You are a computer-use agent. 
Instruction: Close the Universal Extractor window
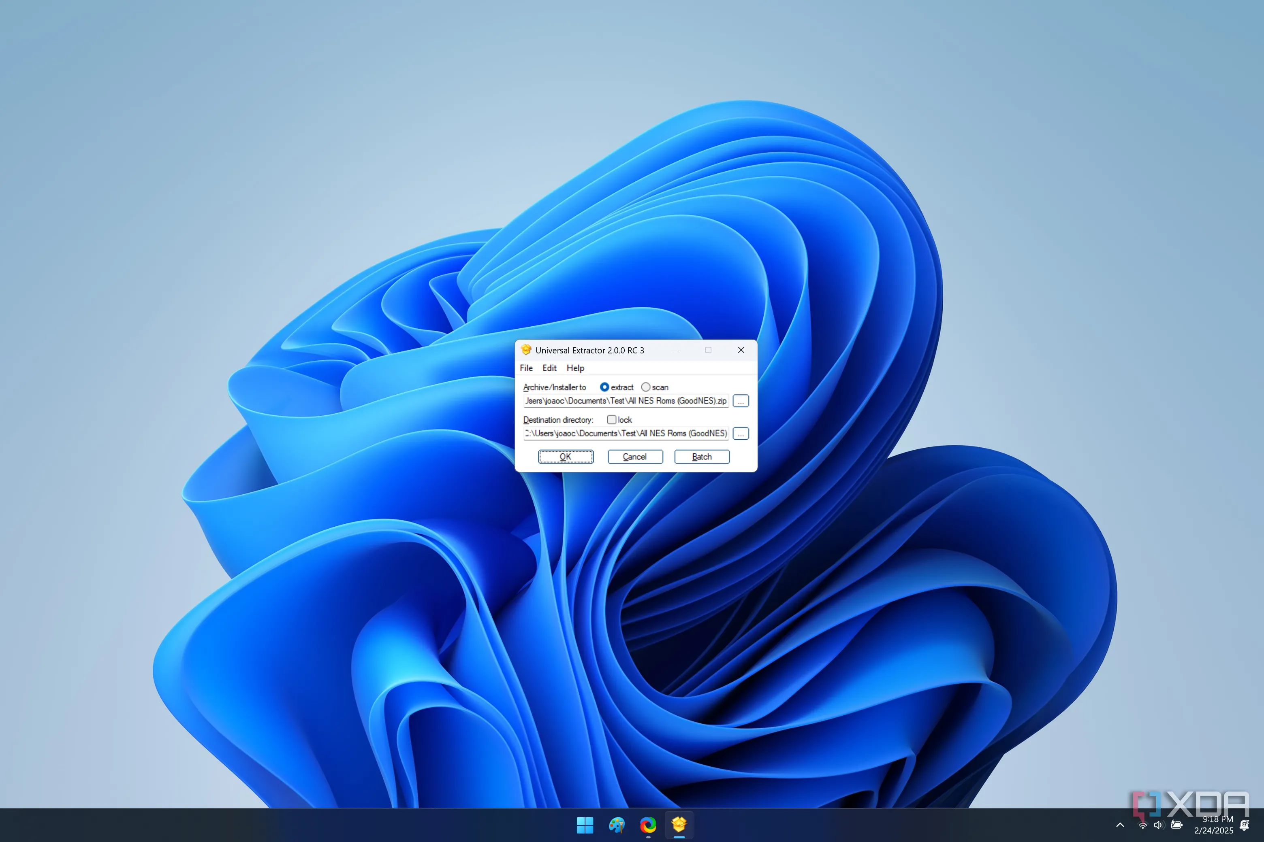coord(741,350)
